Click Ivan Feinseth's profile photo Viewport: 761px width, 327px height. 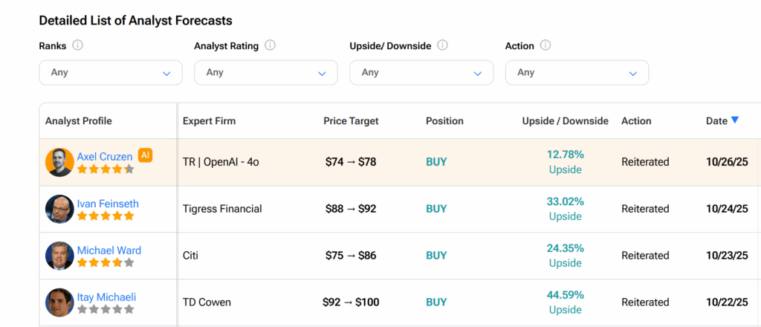59,209
